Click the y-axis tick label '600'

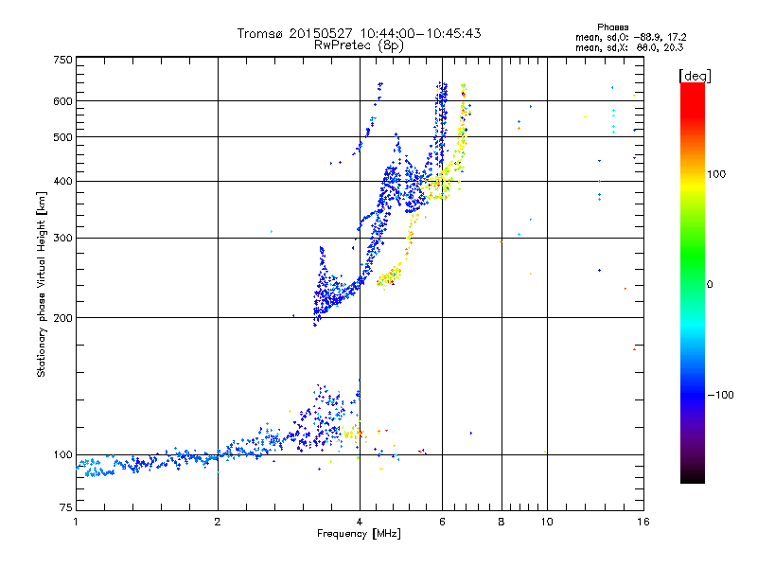coord(62,101)
